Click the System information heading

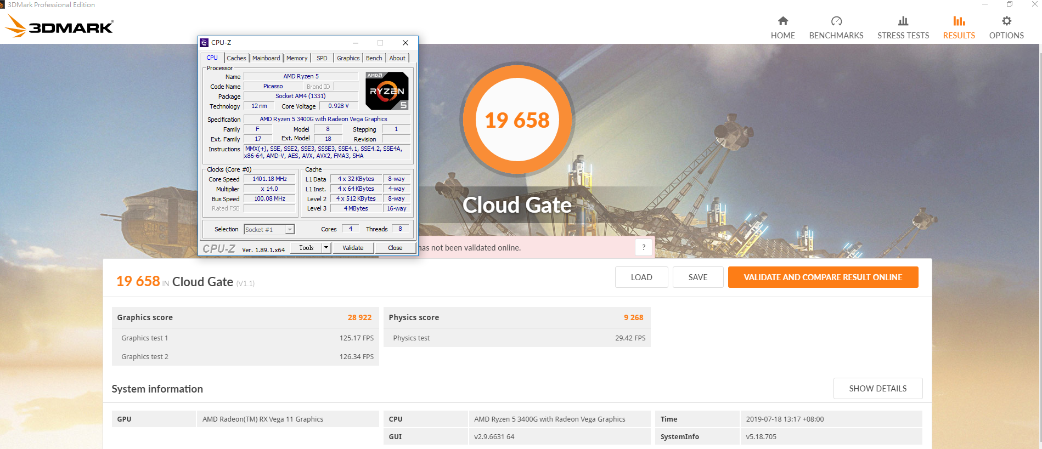point(157,389)
